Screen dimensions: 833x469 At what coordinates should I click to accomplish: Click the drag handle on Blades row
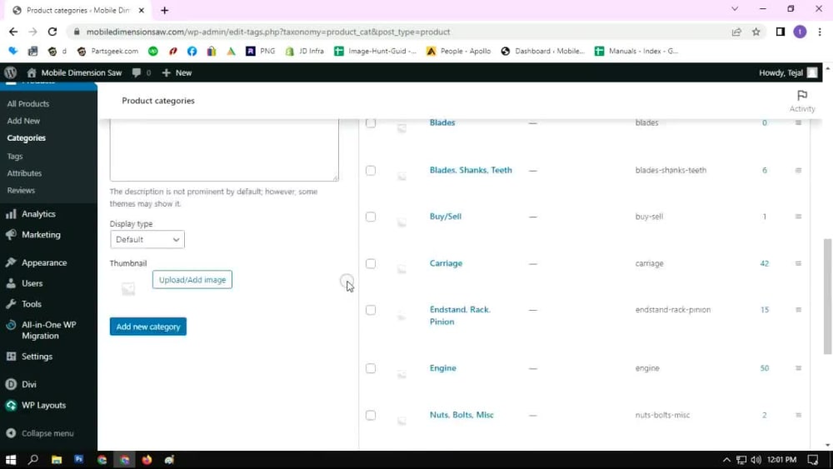[798, 122]
